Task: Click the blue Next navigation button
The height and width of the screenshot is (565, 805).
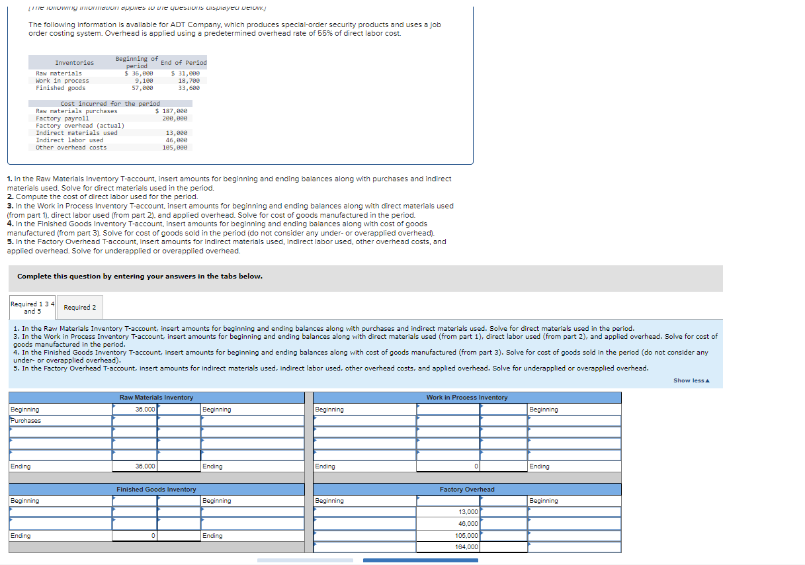Action: pos(421,560)
